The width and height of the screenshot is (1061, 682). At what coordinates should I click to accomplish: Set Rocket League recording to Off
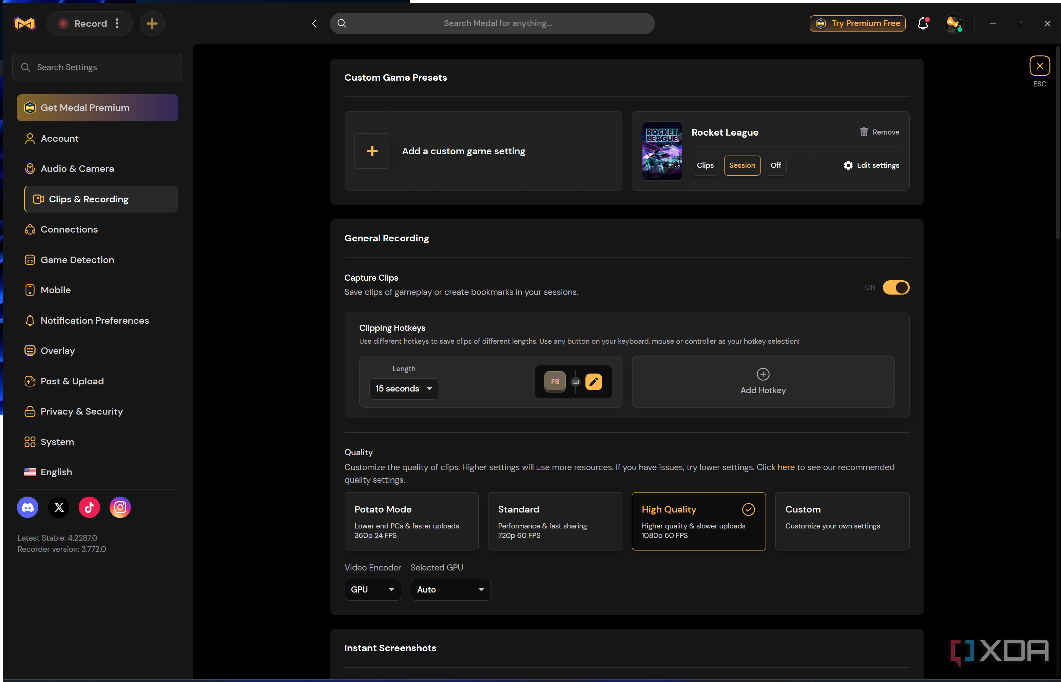pos(776,165)
